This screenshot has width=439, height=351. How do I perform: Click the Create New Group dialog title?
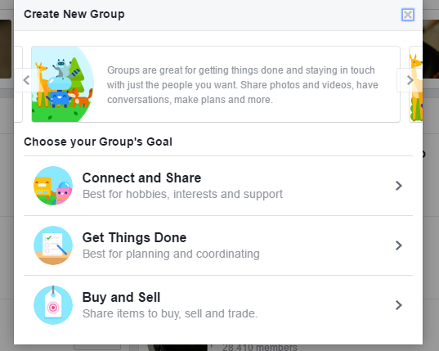(74, 14)
